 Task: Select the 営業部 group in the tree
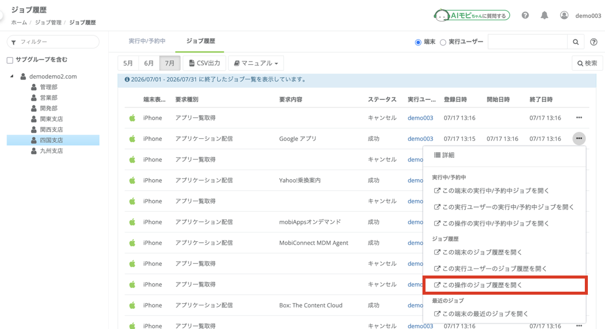(x=48, y=98)
